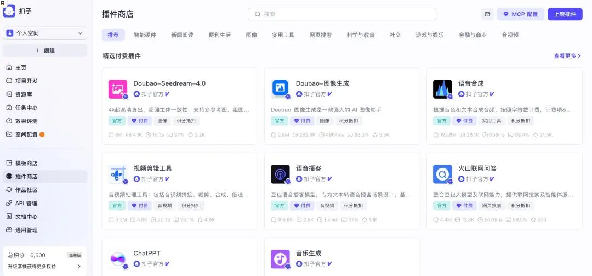Click the 空间配置 sidebar icon

pyautogui.click(x=9, y=134)
